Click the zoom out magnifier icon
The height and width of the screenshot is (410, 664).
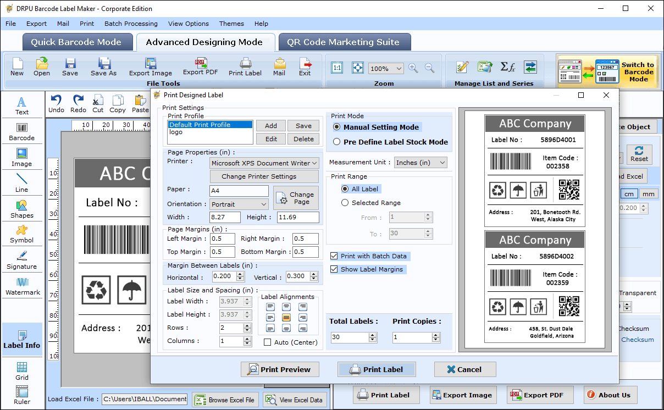pyautogui.click(x=430, y=68)
